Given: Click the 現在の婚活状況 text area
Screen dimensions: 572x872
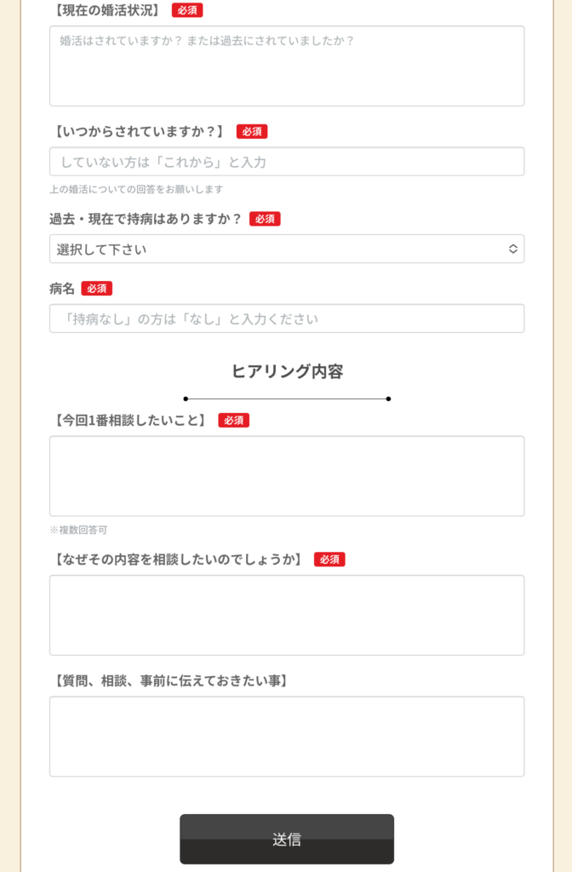Looking at the screenshot, I should click(286, 66).
